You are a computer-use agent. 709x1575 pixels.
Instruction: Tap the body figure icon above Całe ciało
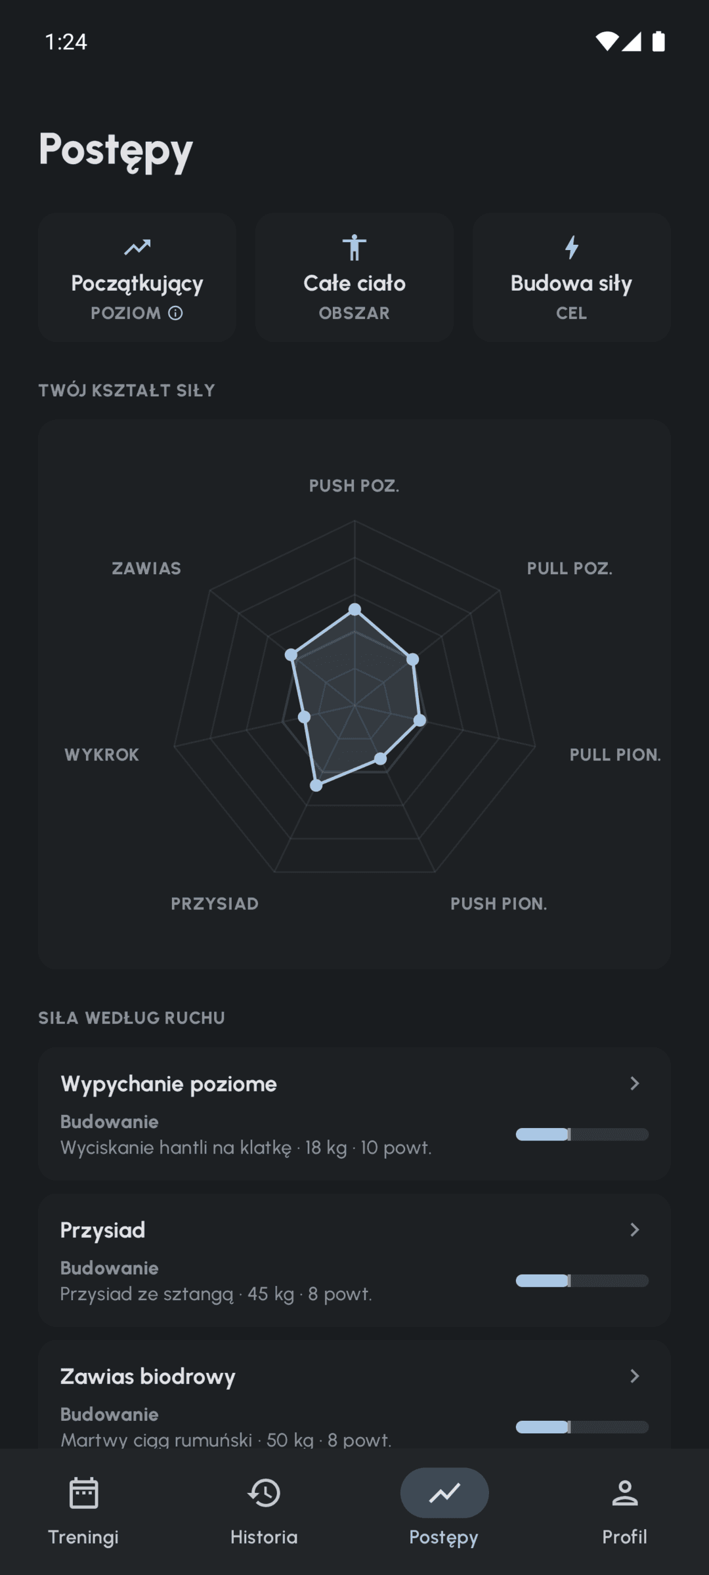point(354,247)
